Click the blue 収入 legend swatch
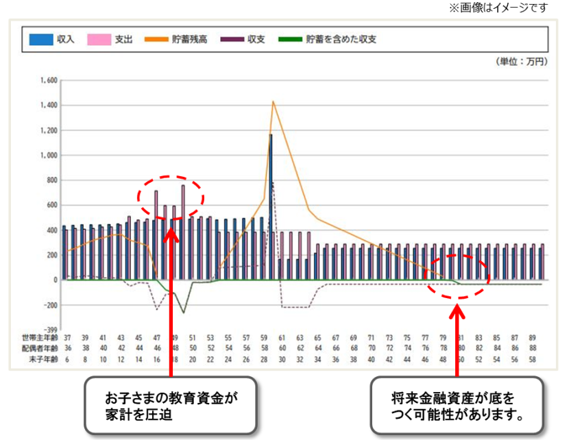This screenshot has height=442, width=569. (x=40, y=40)
